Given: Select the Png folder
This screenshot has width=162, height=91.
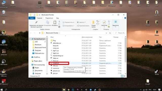Looking at the screenshot, I should (x=54, y=40).
